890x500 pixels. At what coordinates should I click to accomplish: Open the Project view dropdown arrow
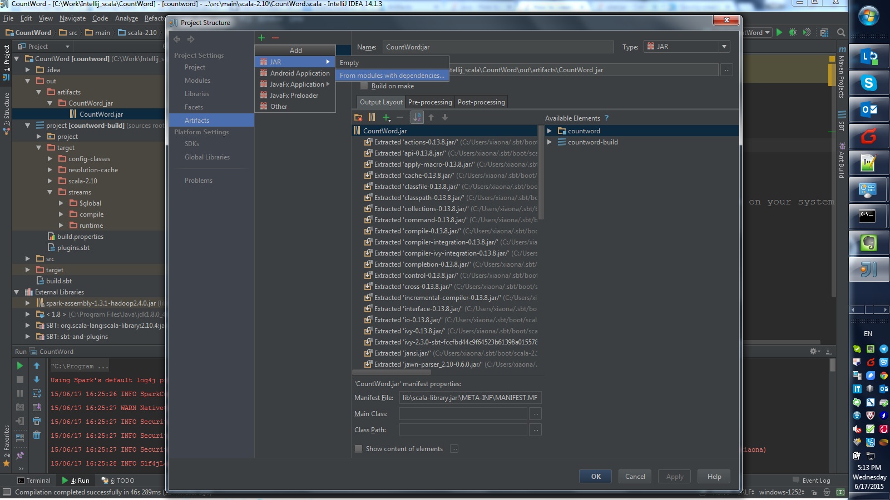[67, 47]
